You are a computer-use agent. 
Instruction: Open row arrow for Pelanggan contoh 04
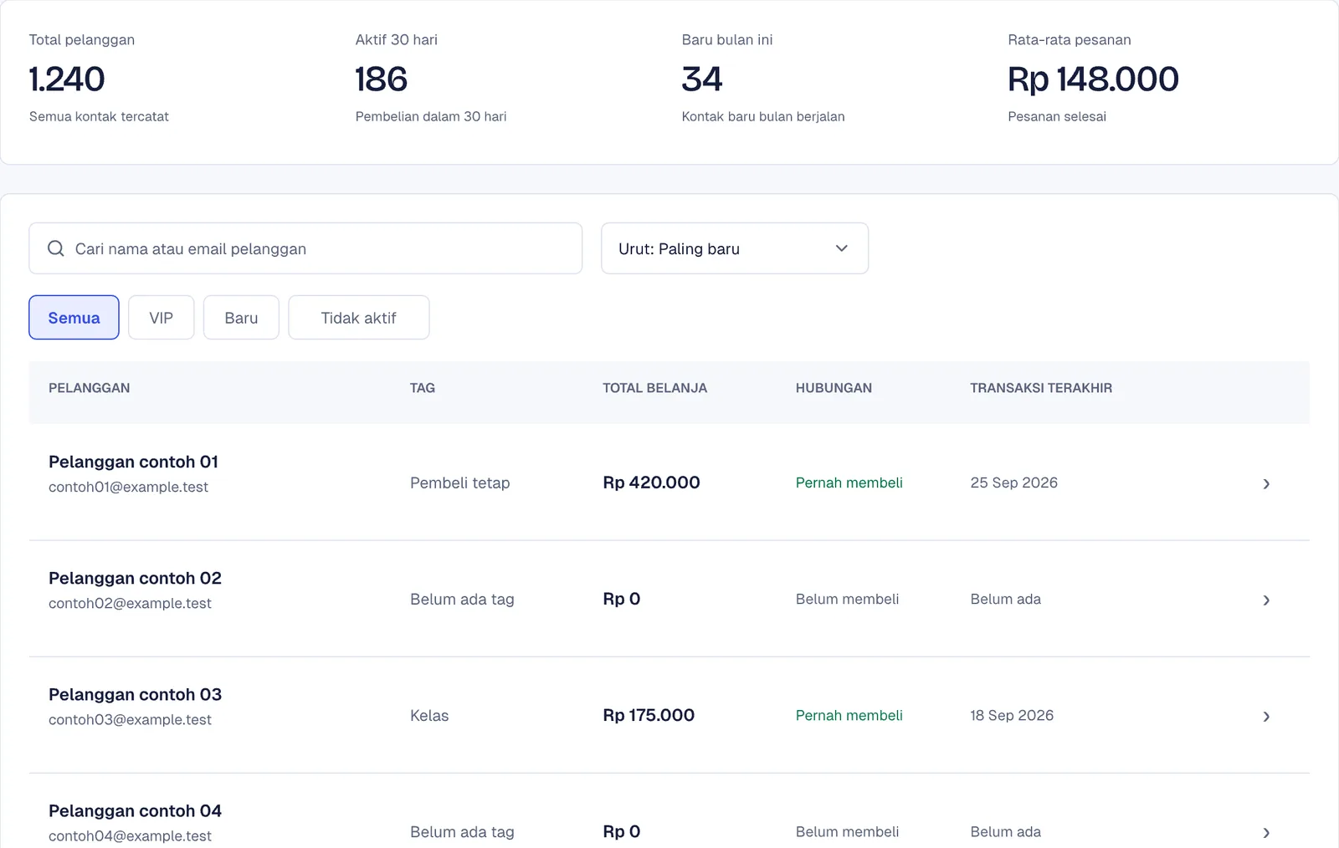(x=1266, y=832)
